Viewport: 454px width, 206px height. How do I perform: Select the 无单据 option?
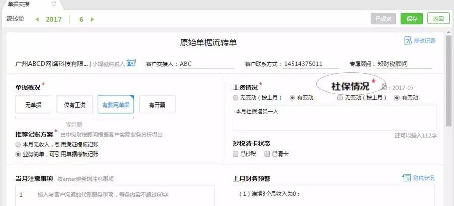pyautogui.click(x=33, y=105)
